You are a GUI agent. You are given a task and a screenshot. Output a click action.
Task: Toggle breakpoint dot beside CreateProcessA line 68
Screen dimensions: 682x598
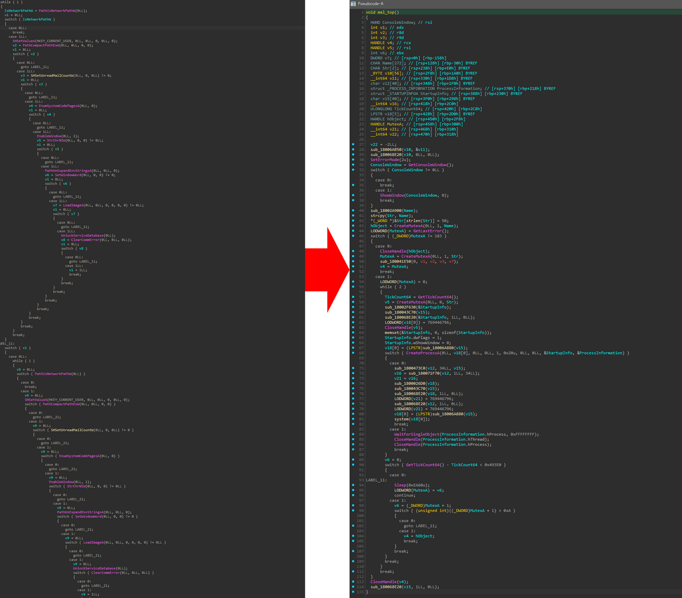353,353
